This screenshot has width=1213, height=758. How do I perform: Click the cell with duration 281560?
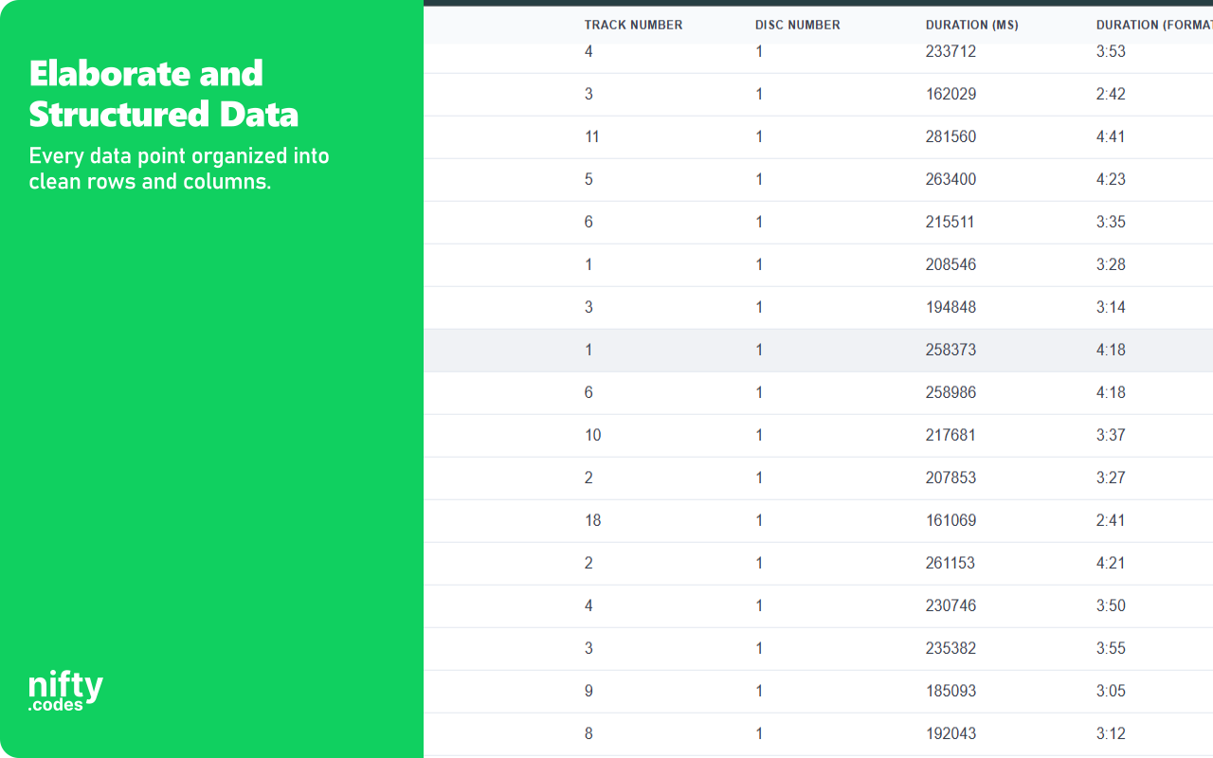950,136
